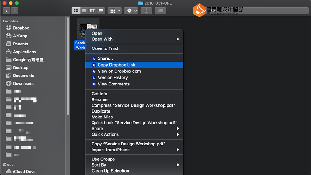The height and width of the screenshot is (175, 311).
Task: Switch to column view
Action: (x=92, y=11)
